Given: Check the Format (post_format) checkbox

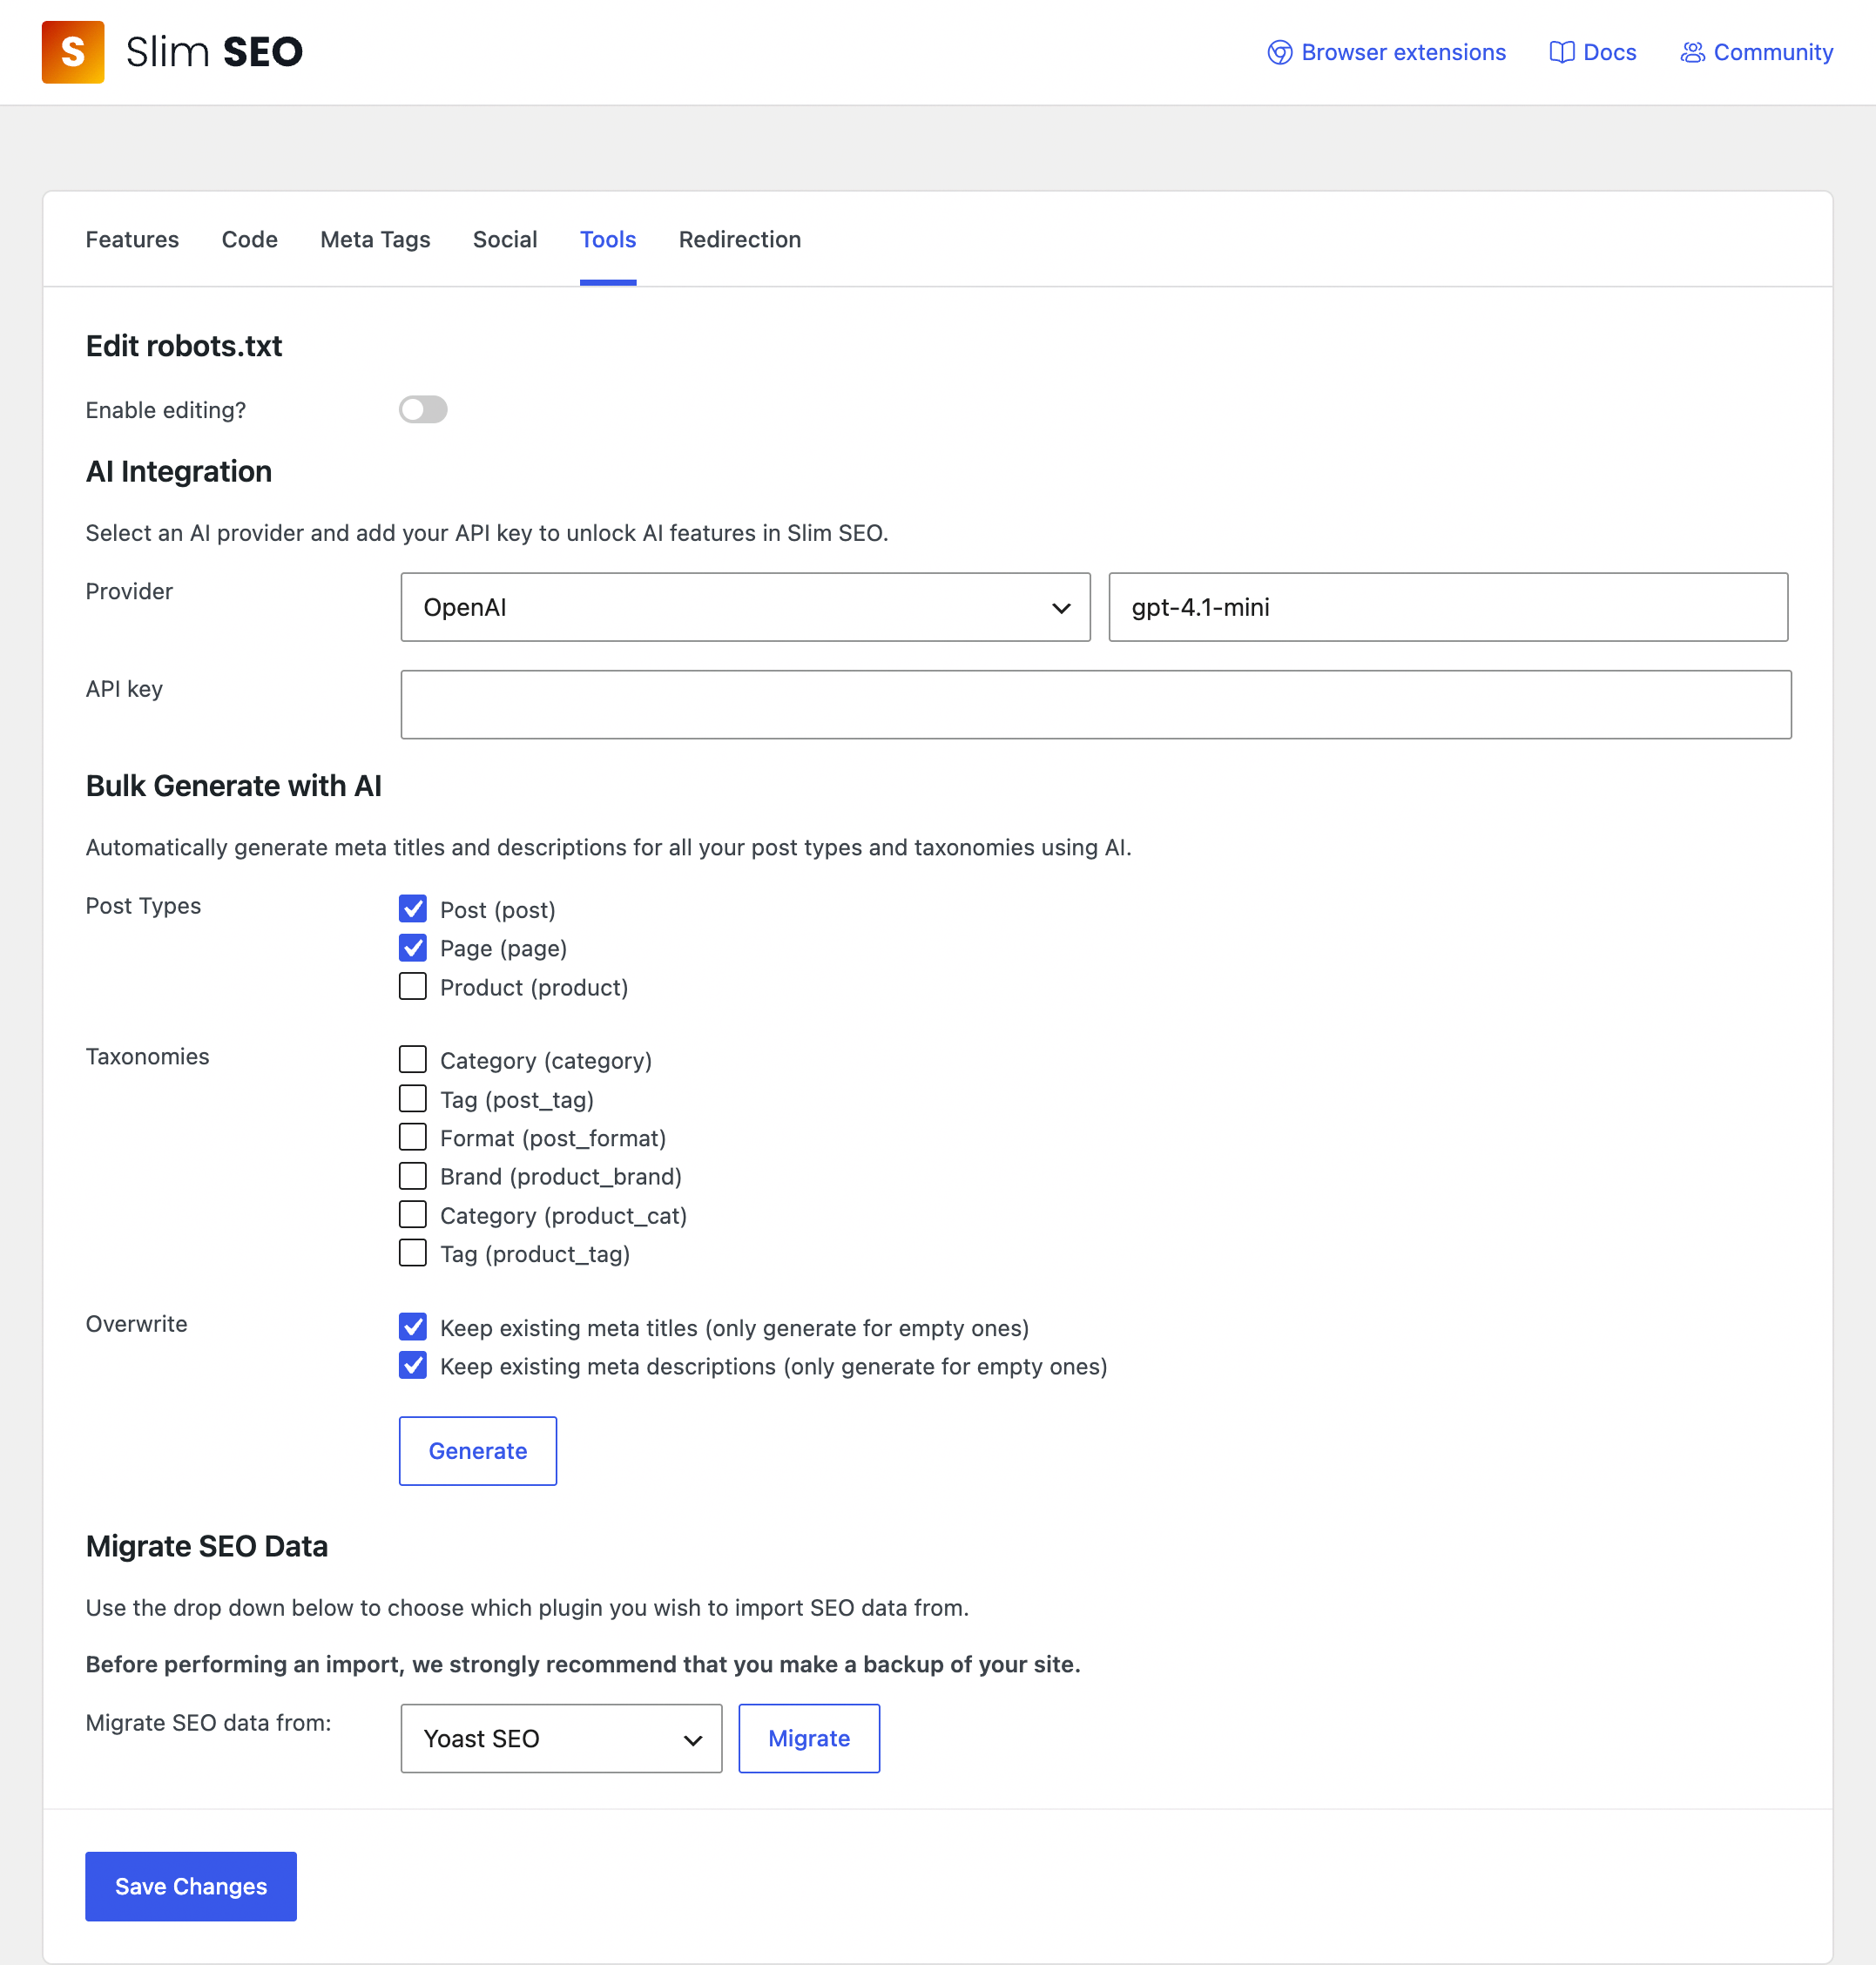Looking at the screenshot, I should [413, 1137].
